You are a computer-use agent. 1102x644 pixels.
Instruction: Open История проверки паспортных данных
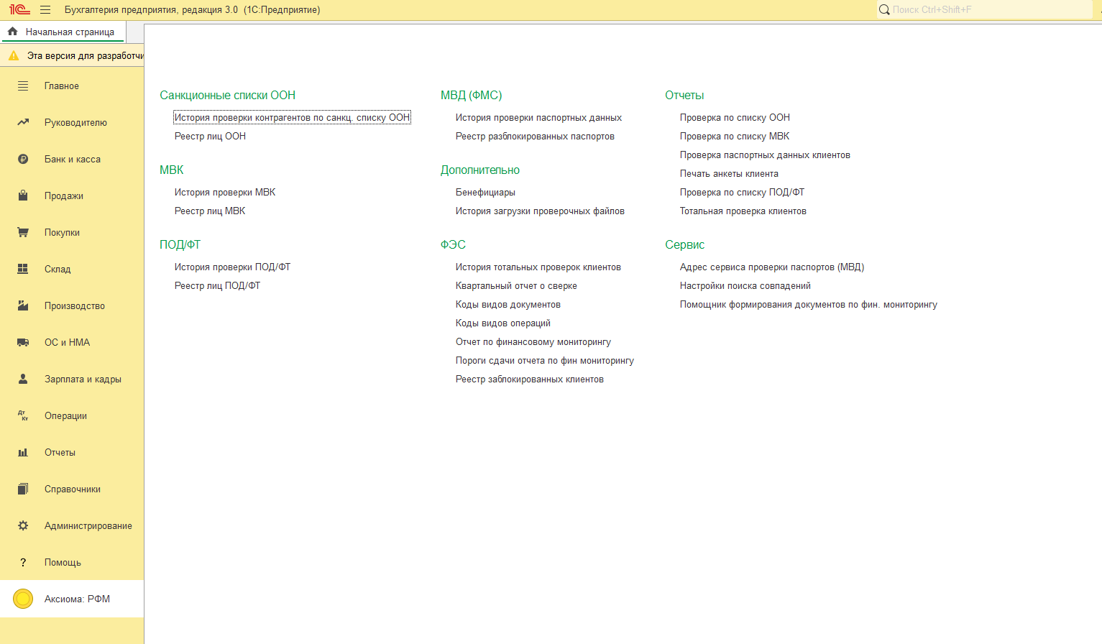(538, 117)
